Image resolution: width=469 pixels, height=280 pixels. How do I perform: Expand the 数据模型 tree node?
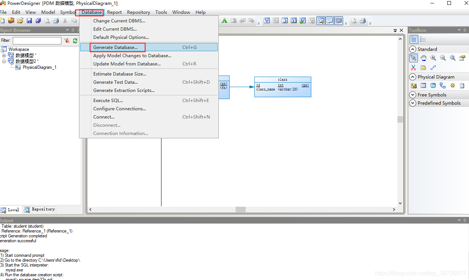(4, 55)
